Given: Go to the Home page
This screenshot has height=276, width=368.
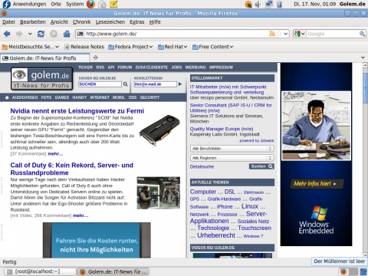Looking at the screenshot, I should tap(67, 34).
